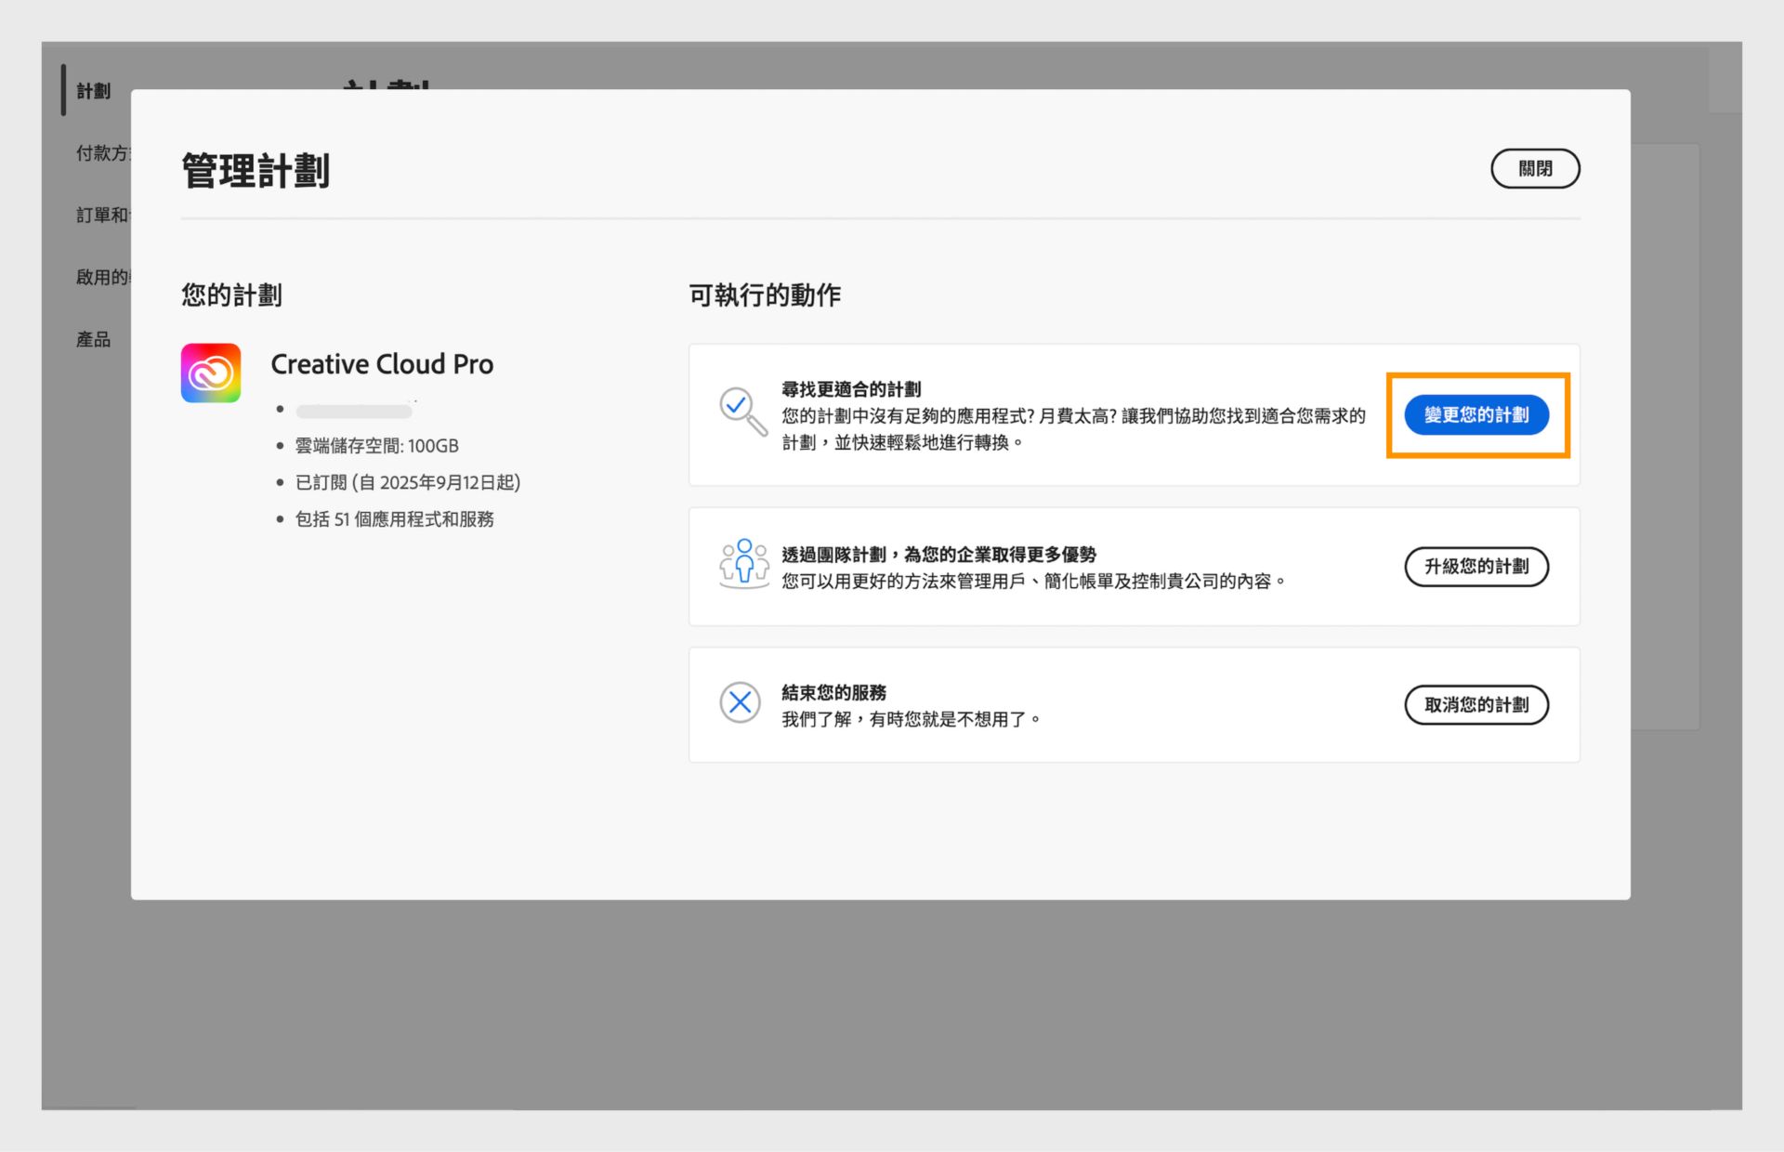Click the 關閉 button to close the dialog
This screenshot has height=1152, width=1784.
tap(1535, 168)
